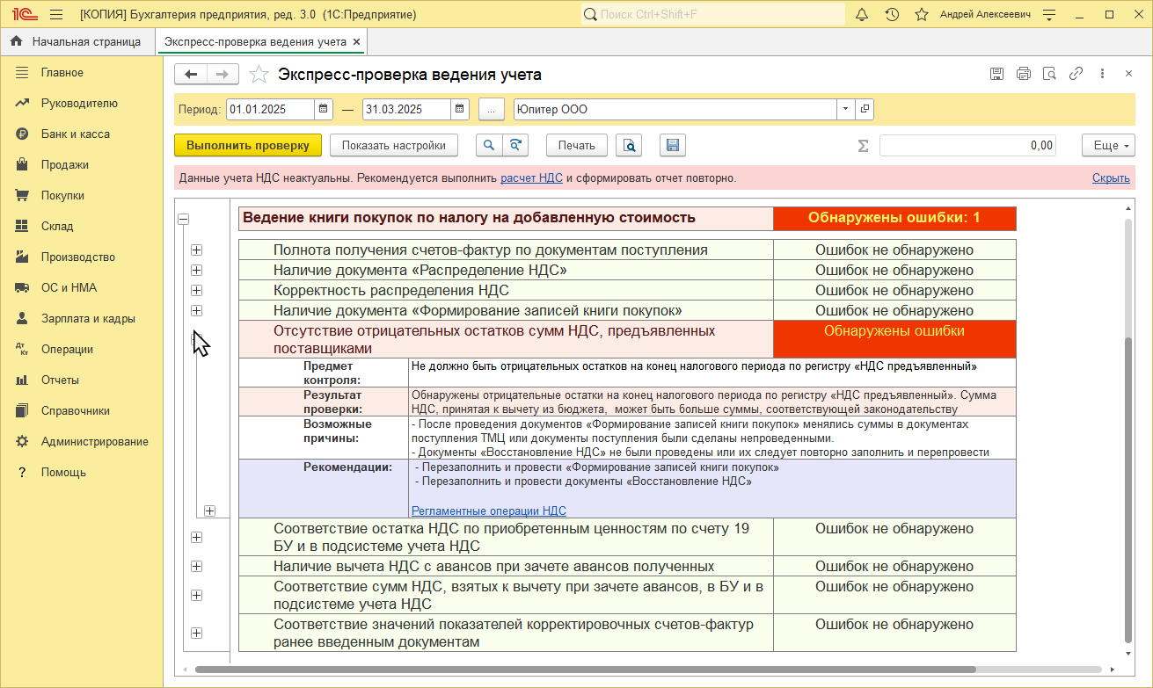Open the history clock icon in title bar
1153x688 pixels.
pyautogui.click(x=892, y=15)
